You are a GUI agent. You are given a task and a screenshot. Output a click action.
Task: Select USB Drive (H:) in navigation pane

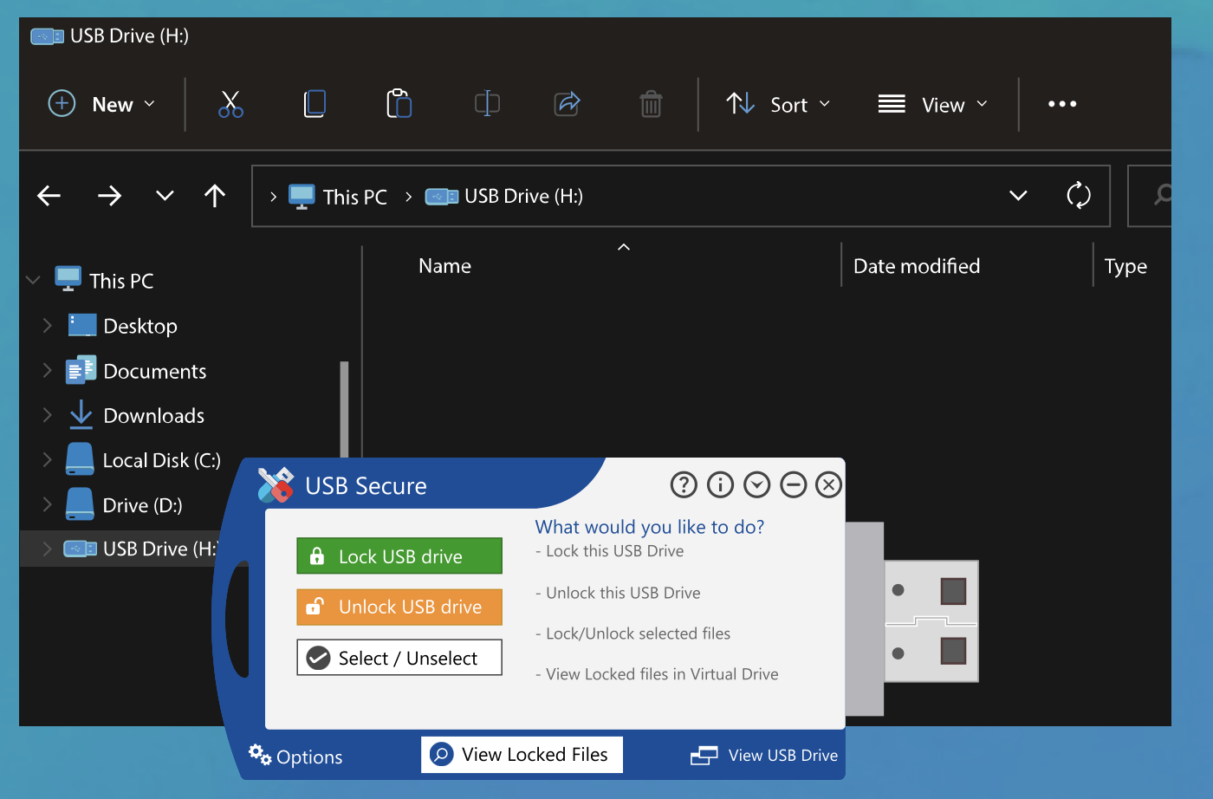[x=159, y=549]
